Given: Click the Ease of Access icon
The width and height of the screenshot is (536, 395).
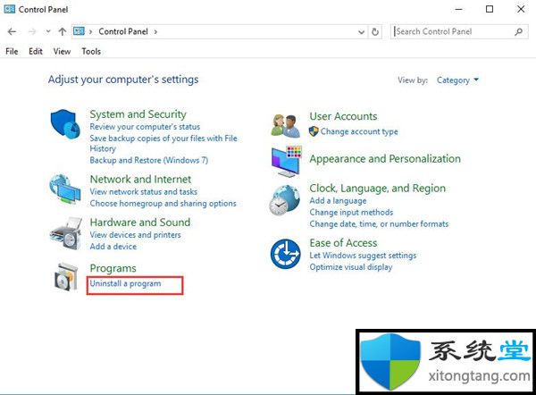Looking at the screenshot, I should pos(286,254).
